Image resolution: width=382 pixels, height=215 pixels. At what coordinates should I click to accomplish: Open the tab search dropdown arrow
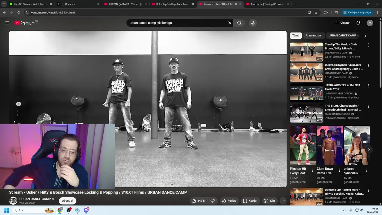click(4, 4)
